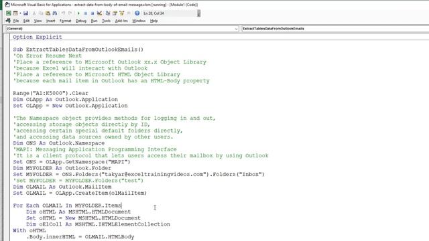Save the workbook with the floppy icon
Image resolution: width=429 pixels, height=241 pixels.
pyautogui.click(x=25, y=13)
